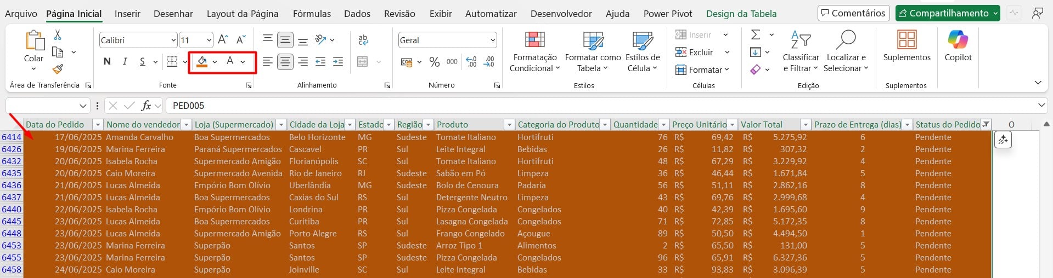The width and height of the screenshot is (1053, 278).
Task: Expand the Geral number format dropdown
Action: tap(492, 40)
